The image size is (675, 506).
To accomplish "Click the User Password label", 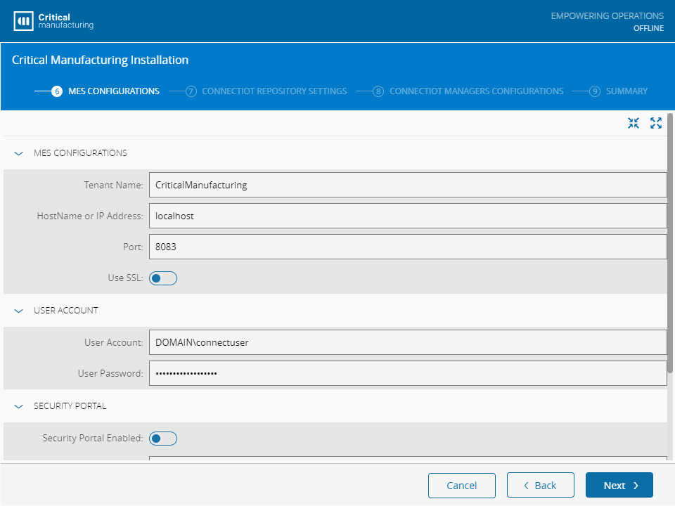I will 110,373.
